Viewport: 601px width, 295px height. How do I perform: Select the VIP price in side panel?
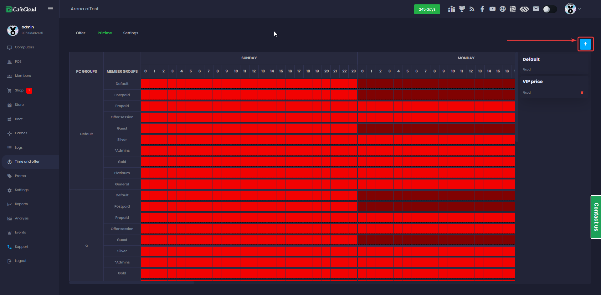click(532, 81)
